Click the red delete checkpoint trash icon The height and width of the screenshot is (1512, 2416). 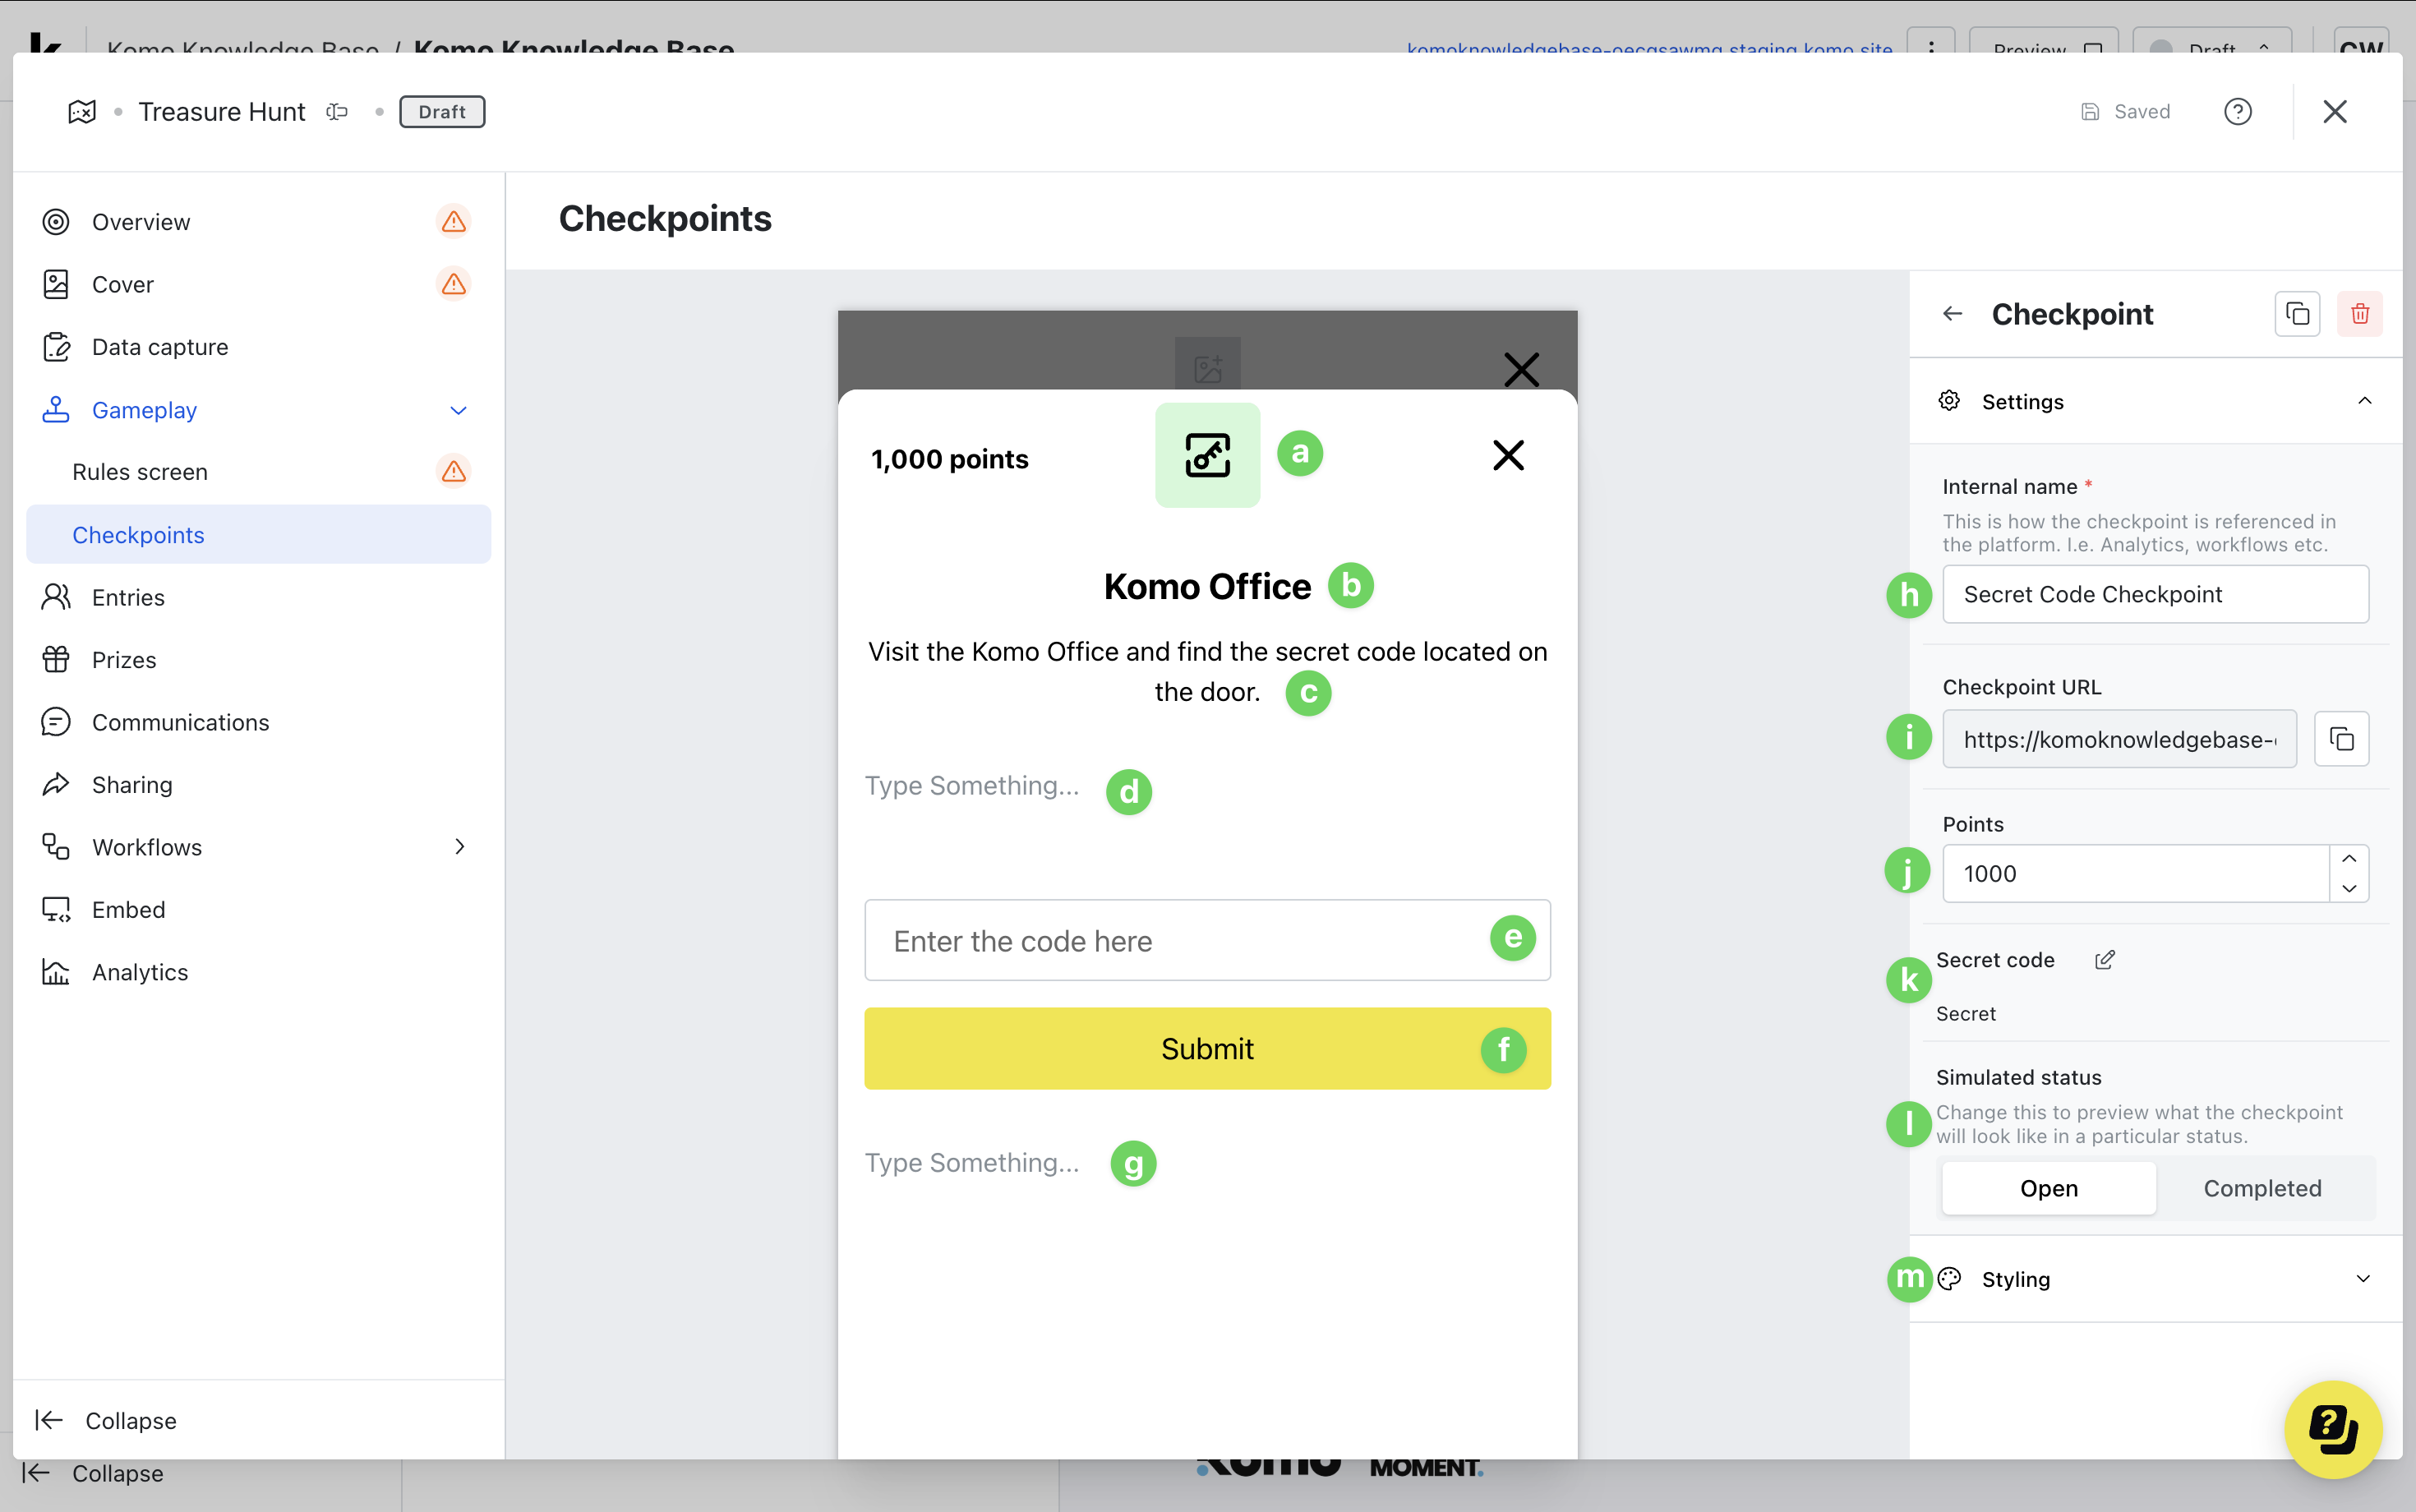tap(2359, 314)
